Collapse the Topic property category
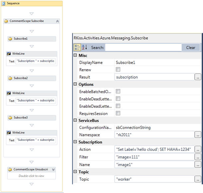 pyautogui.click(x=75, y=172)
